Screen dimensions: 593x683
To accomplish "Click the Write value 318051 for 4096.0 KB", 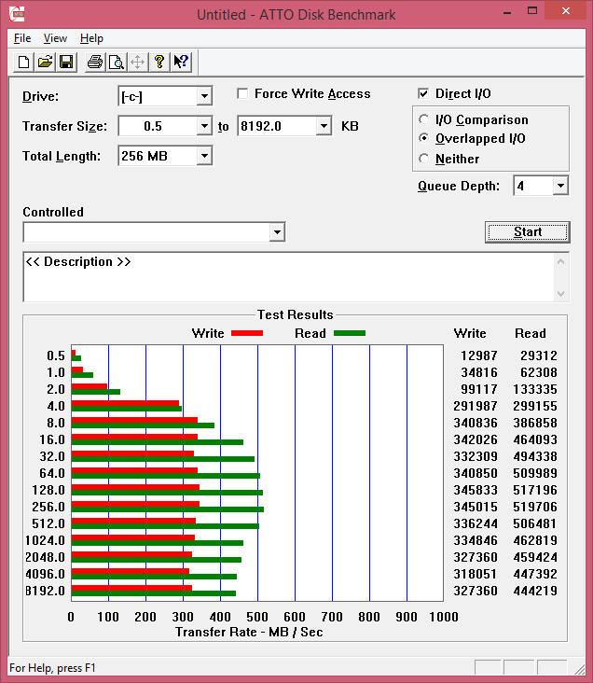I will pyautogui.click(x=475, y=574).
